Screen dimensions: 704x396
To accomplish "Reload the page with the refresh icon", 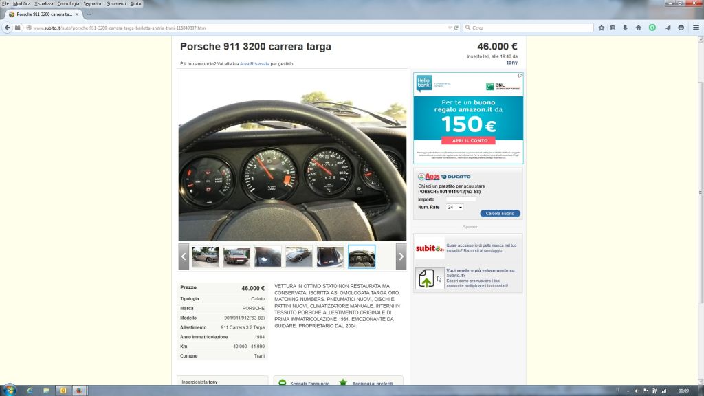I will 456,27.
